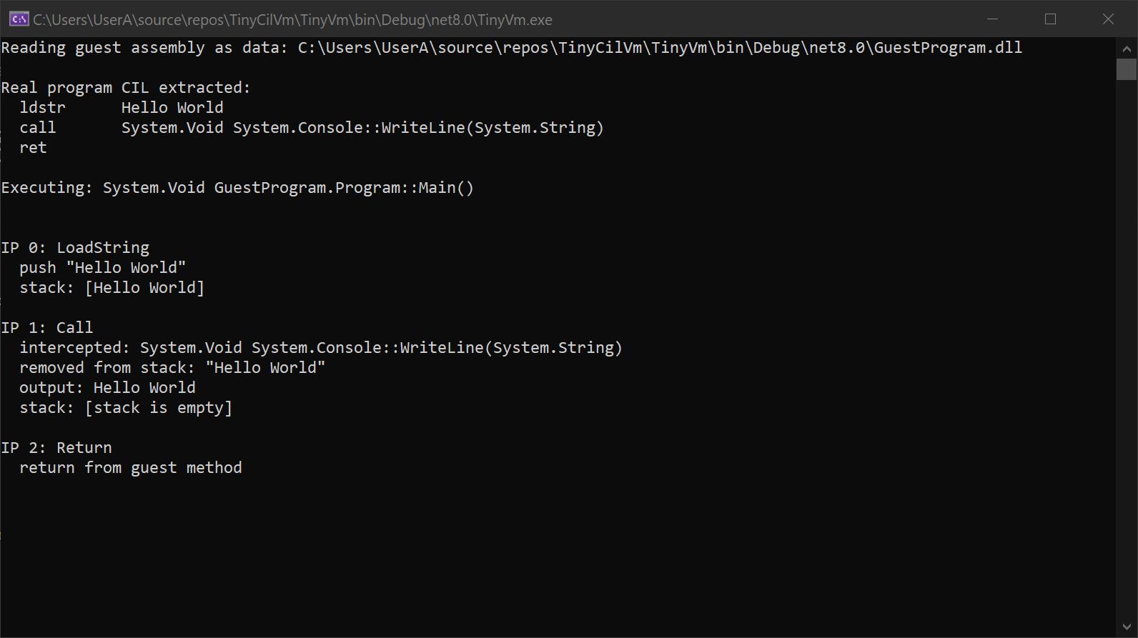This screenshot has width=1138, height=638.
Task: Click the 'Reading guest assembly as data' line
Action: tap(512, 48)
